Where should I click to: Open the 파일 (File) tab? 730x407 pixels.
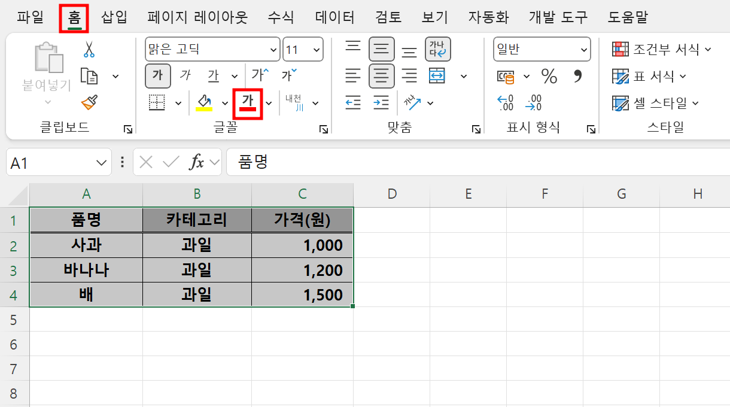(x=30, y=17)
